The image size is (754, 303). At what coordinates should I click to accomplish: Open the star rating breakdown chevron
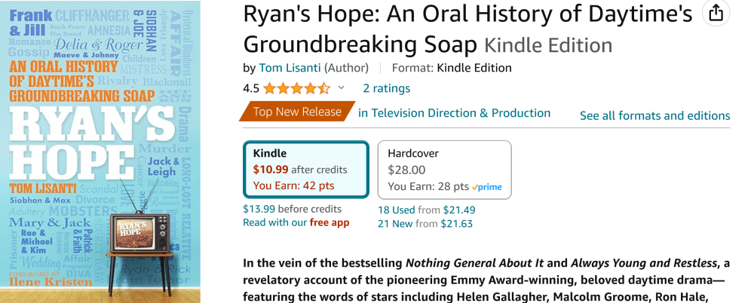tap(341, 88)
